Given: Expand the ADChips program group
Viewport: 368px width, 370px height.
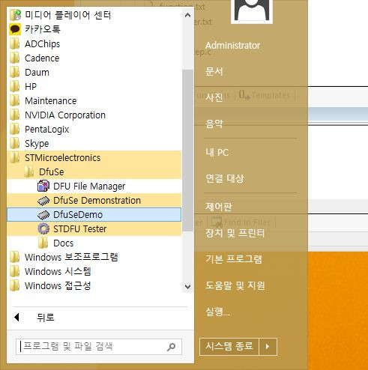Looking at the screenshot, I should [x=94, y=43].
